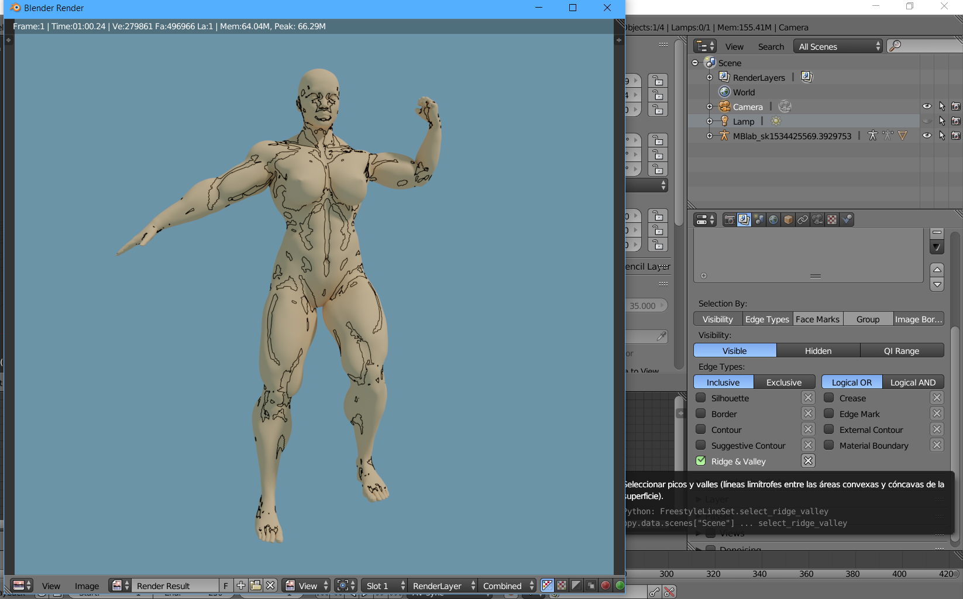Toggle Camera render restriction icon in outliner
The width and height of the screenshot is (963, 599).
pyautogui.click(x=955, y=106)
